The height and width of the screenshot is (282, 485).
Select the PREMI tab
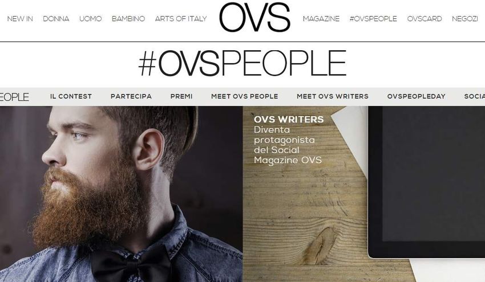pos(181,96)
